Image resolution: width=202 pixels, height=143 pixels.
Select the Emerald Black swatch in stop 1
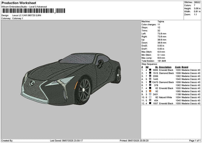[150, 70]
